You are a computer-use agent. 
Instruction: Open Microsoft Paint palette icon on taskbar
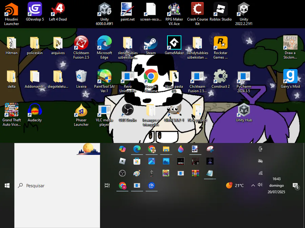coord(137,173)
